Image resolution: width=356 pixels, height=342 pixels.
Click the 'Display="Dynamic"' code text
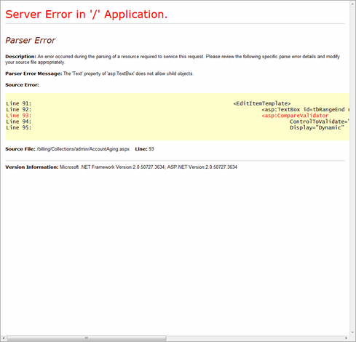[x=317, y=128]
